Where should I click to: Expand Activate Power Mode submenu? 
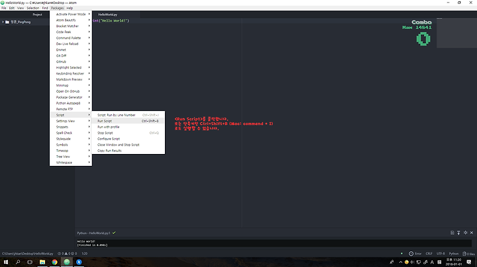point(71,14)
